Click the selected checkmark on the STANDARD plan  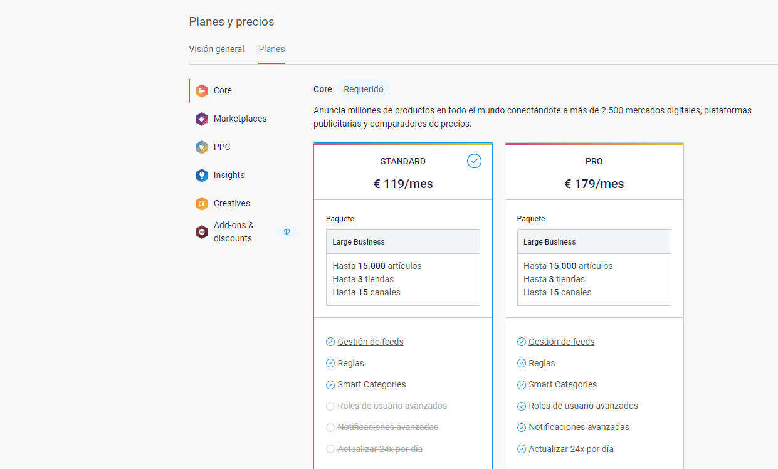tap(475, 161)
